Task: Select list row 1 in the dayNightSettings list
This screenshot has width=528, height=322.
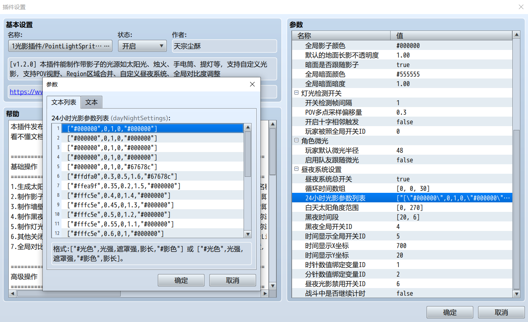Action: pos(147,128)
